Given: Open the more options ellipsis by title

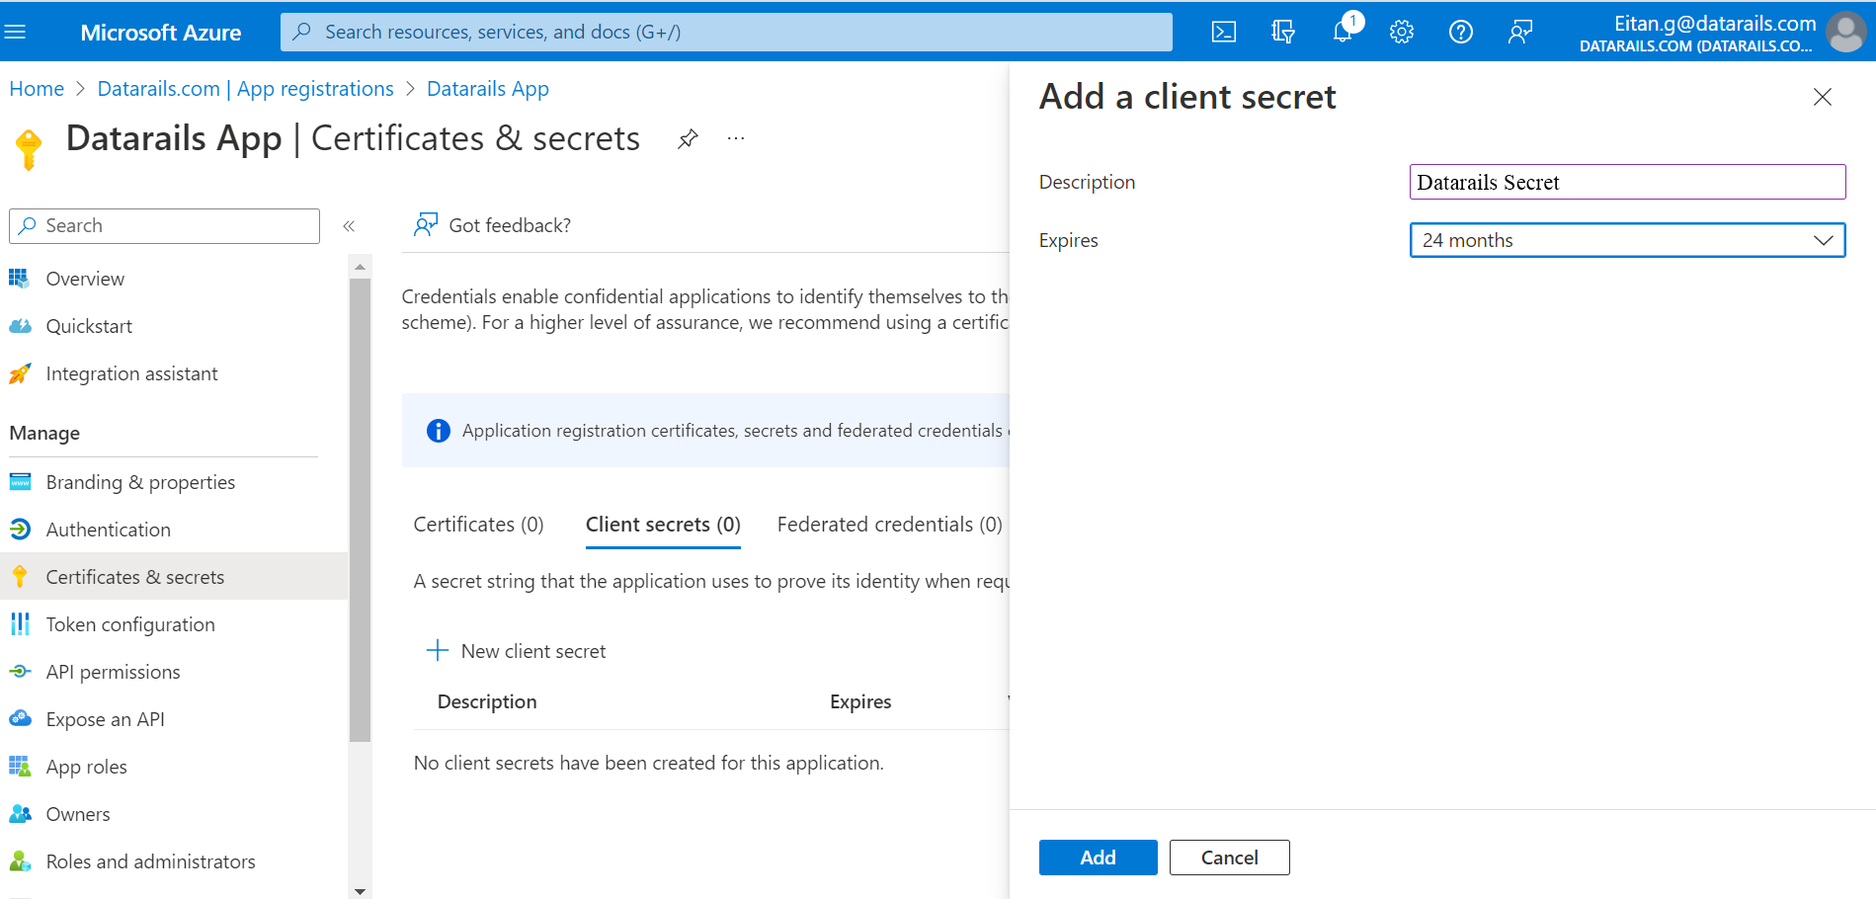Looking at the screenshot, I should pos(736,138).
